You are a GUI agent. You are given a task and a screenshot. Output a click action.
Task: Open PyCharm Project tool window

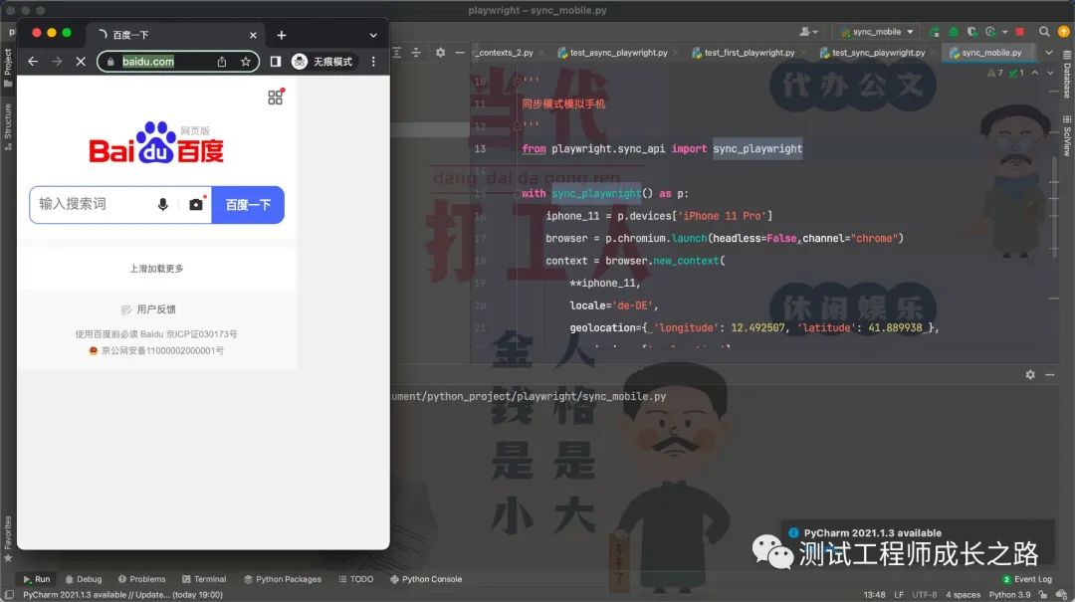click(8, 68)
